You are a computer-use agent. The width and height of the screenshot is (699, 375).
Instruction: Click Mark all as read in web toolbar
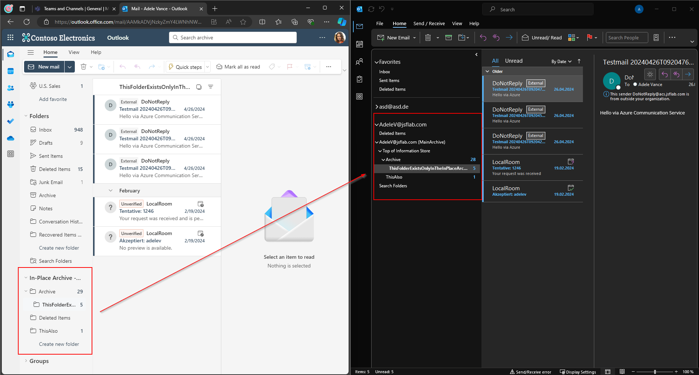click(x=238, y=67)
